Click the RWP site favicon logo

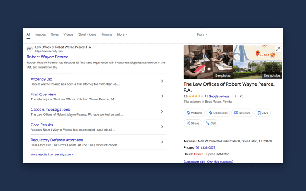pos(29,49)
